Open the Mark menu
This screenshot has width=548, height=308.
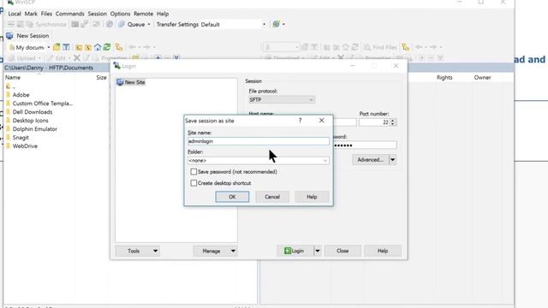click(x=31, y=14)
